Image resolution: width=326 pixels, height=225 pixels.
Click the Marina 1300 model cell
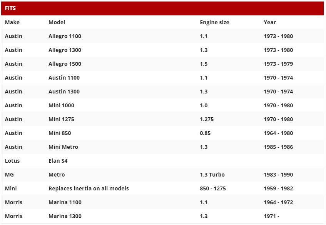coord(65,216)
